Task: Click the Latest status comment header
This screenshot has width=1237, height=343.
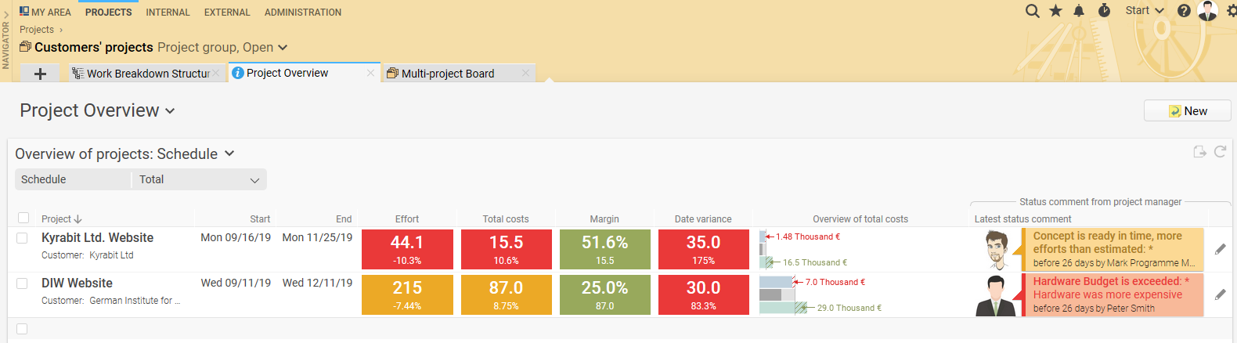Action: pyautogui.click(x=1022, y=219)
